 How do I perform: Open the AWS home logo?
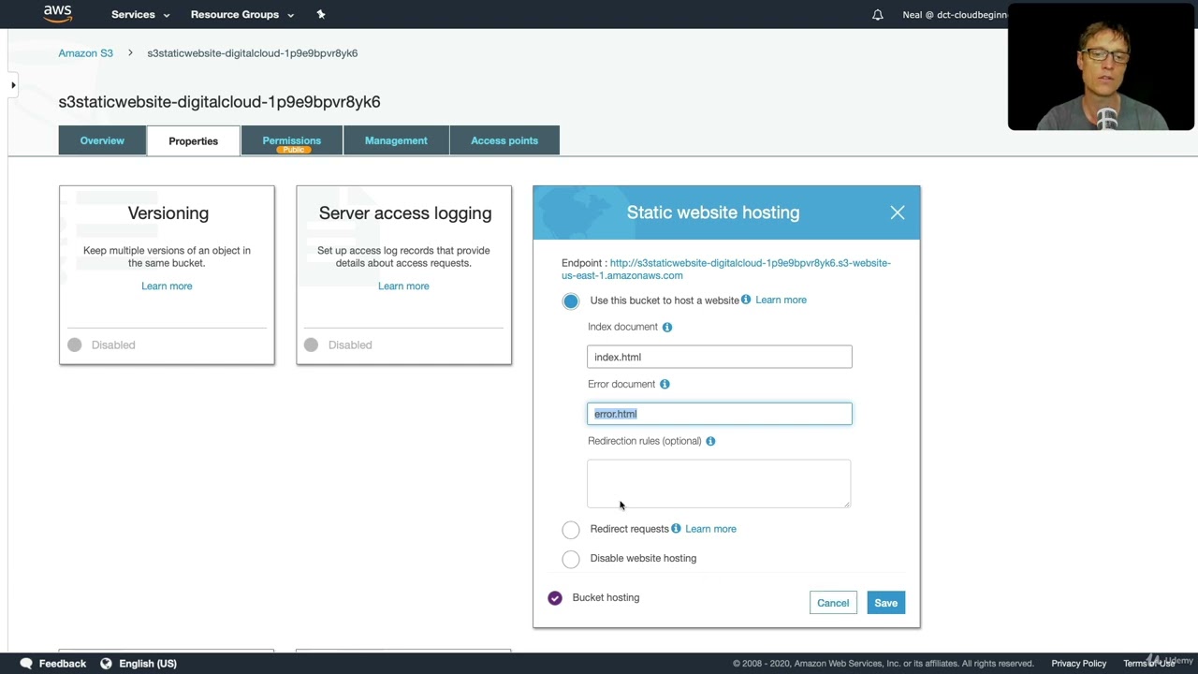pyautogui.click(x=58, y=14)
